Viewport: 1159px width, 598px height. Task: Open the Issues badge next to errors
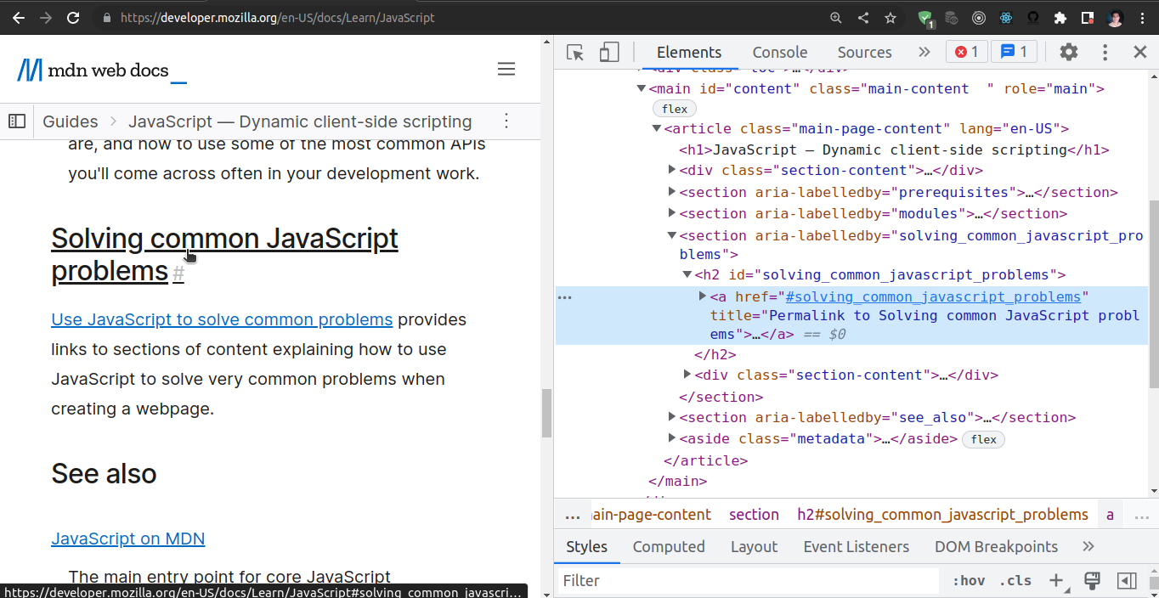tap(1014, 51)
